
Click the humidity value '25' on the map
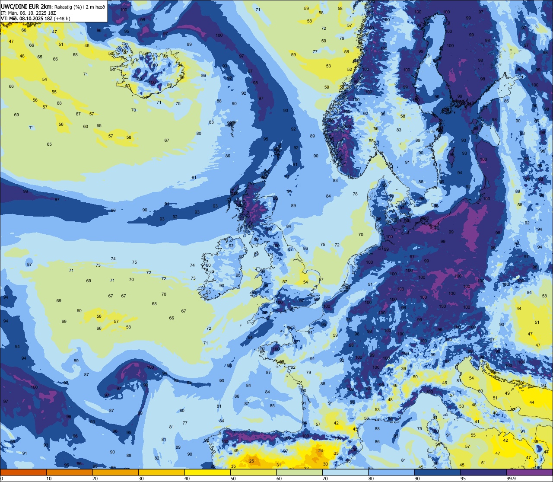[252, 461]
